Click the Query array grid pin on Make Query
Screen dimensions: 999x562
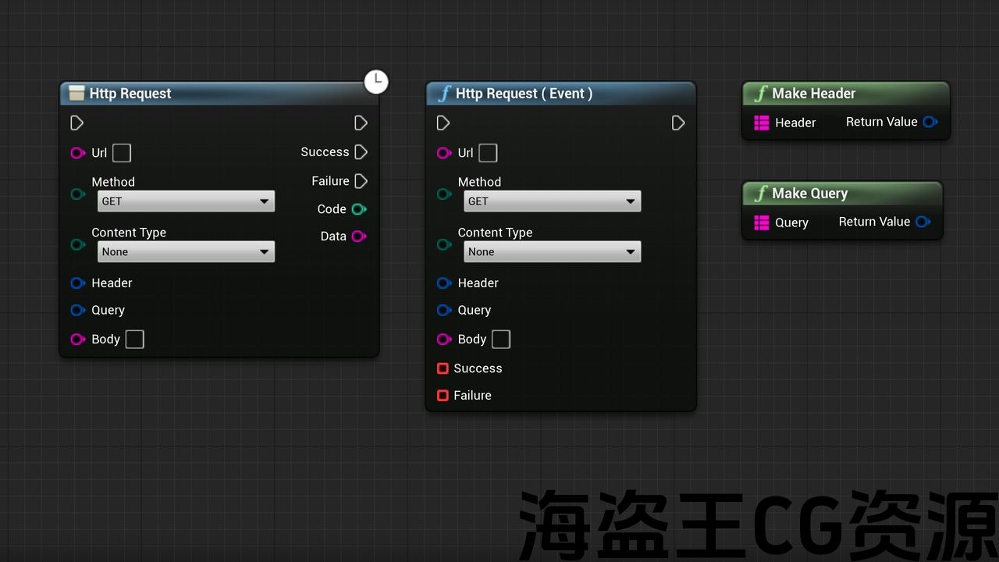point(762,222)
